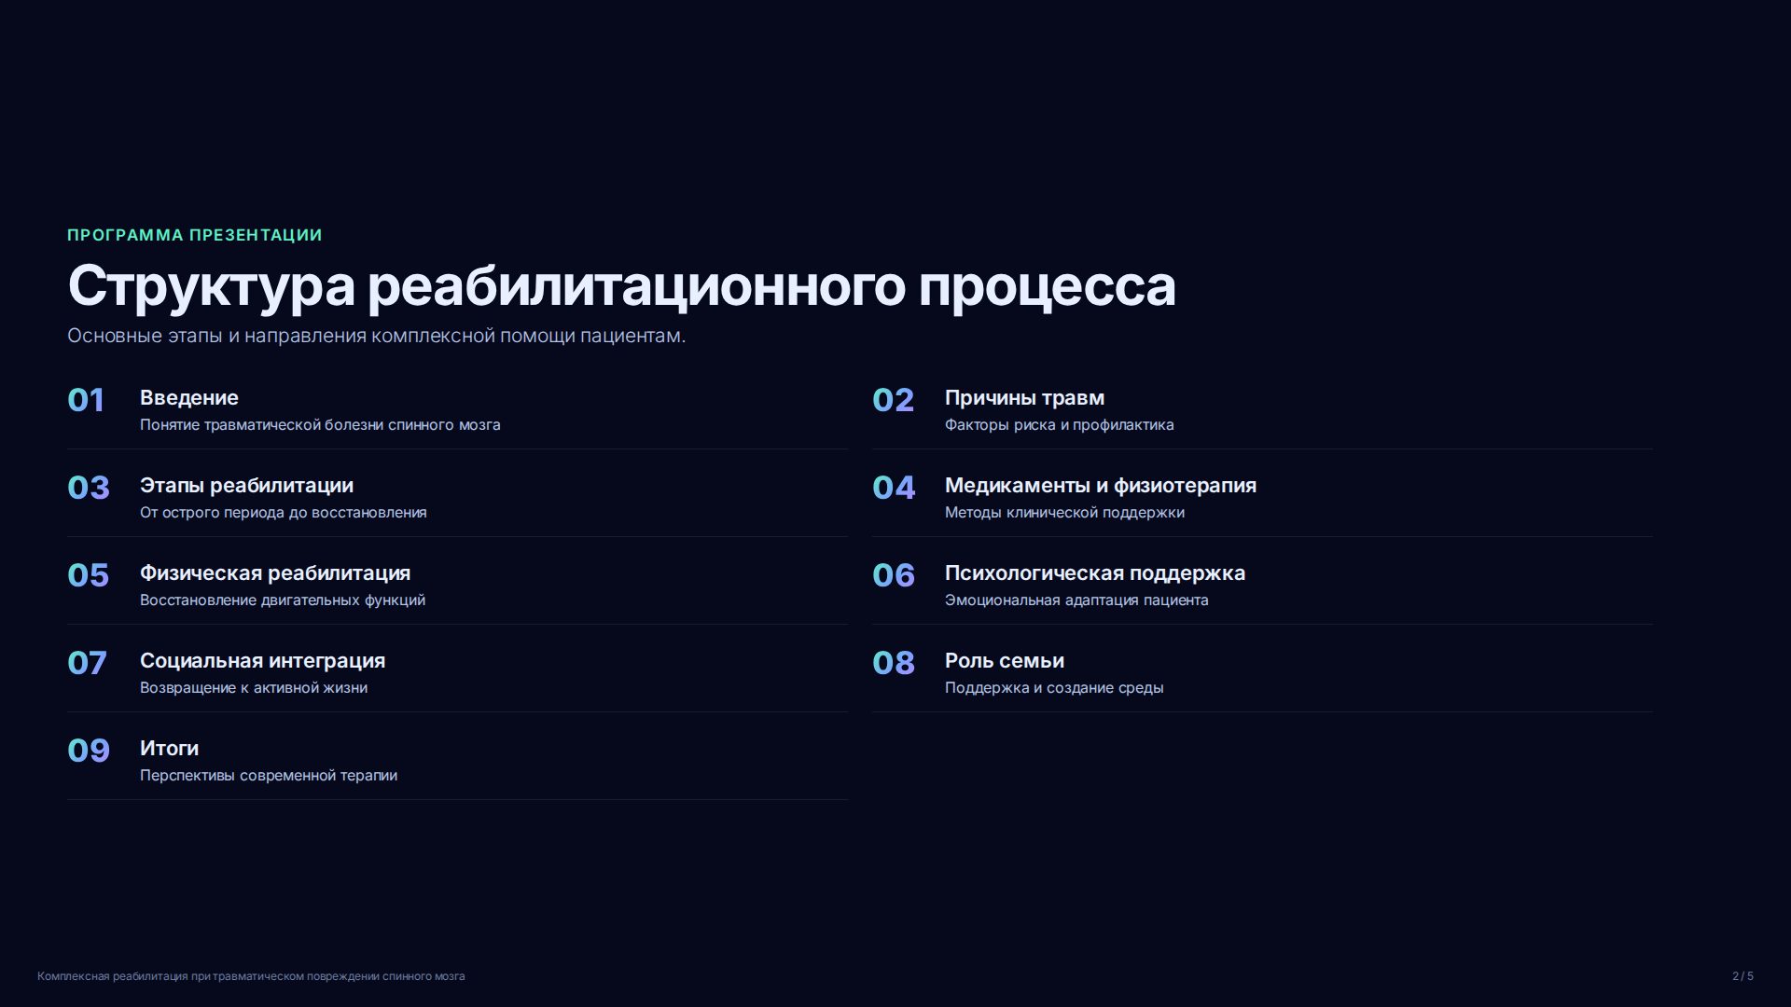1791x1007 pixels.
Task: Click the number 08
Action: pyautogui.click(x=894, y=663)
